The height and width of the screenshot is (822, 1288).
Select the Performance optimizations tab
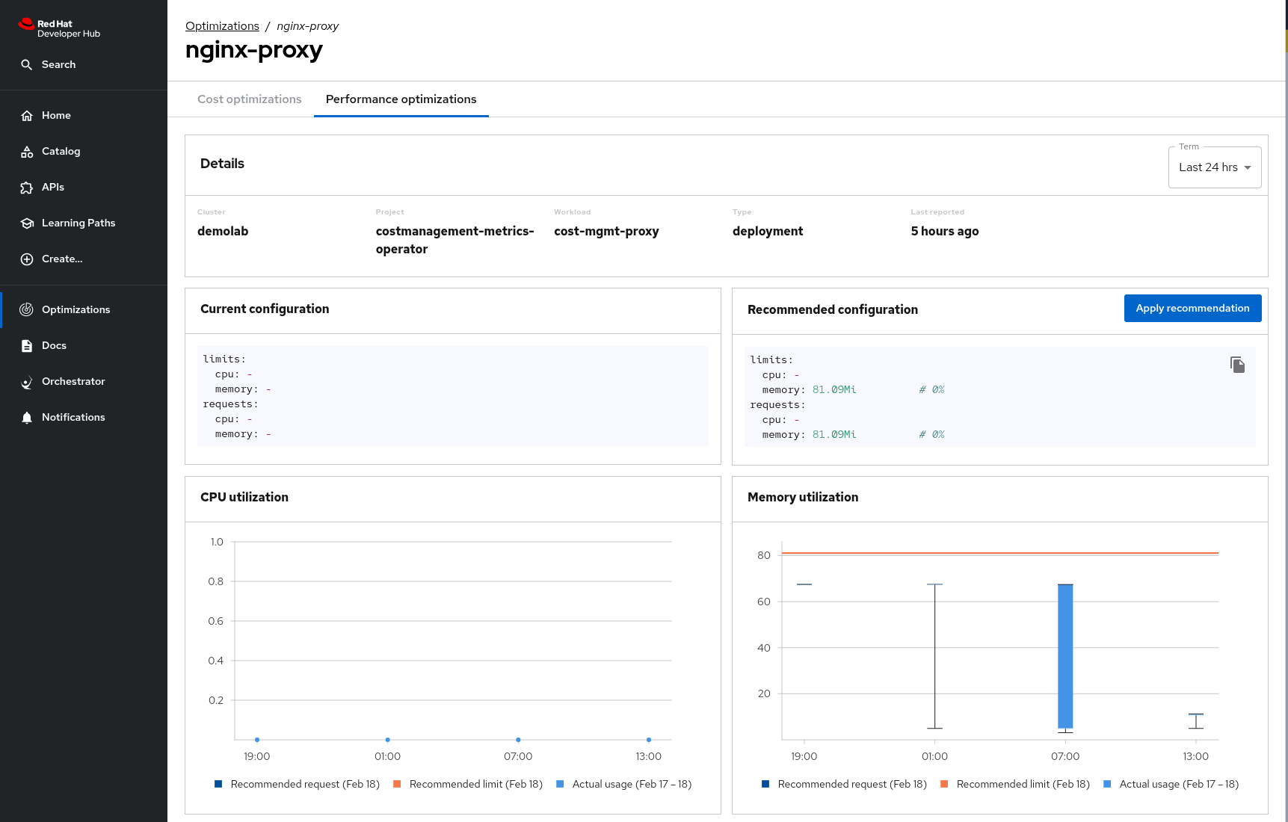(401, 99)
